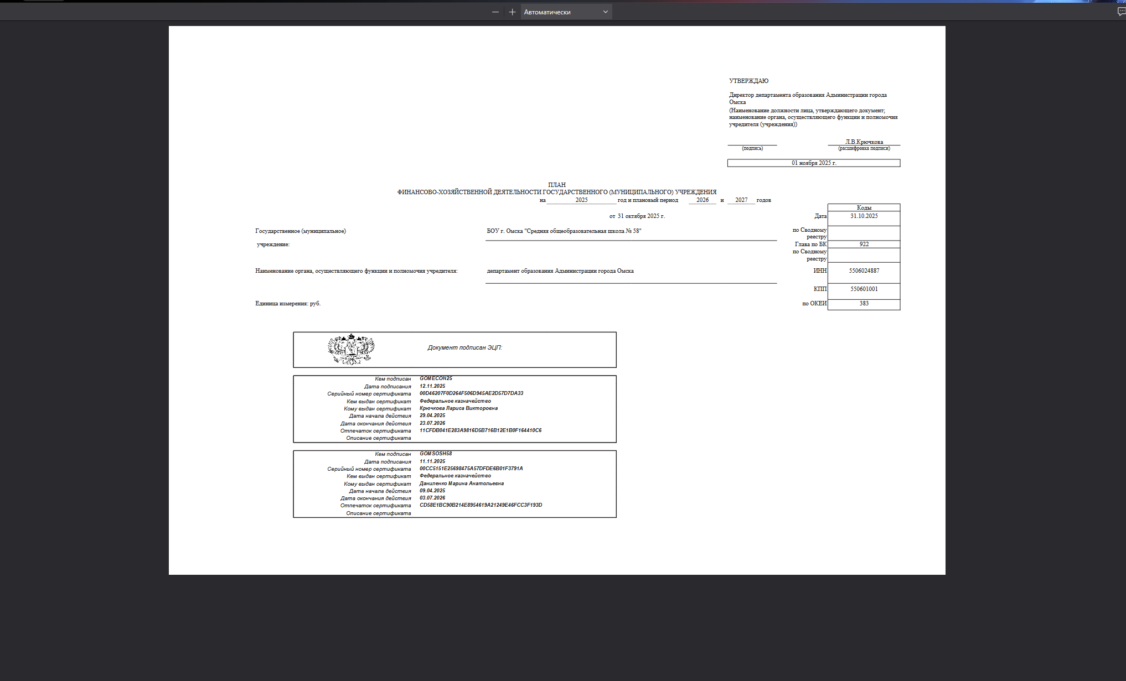Click the school name Средняя общеобразовательная школа № 58

pyautogui.click(x=582, y=231)
